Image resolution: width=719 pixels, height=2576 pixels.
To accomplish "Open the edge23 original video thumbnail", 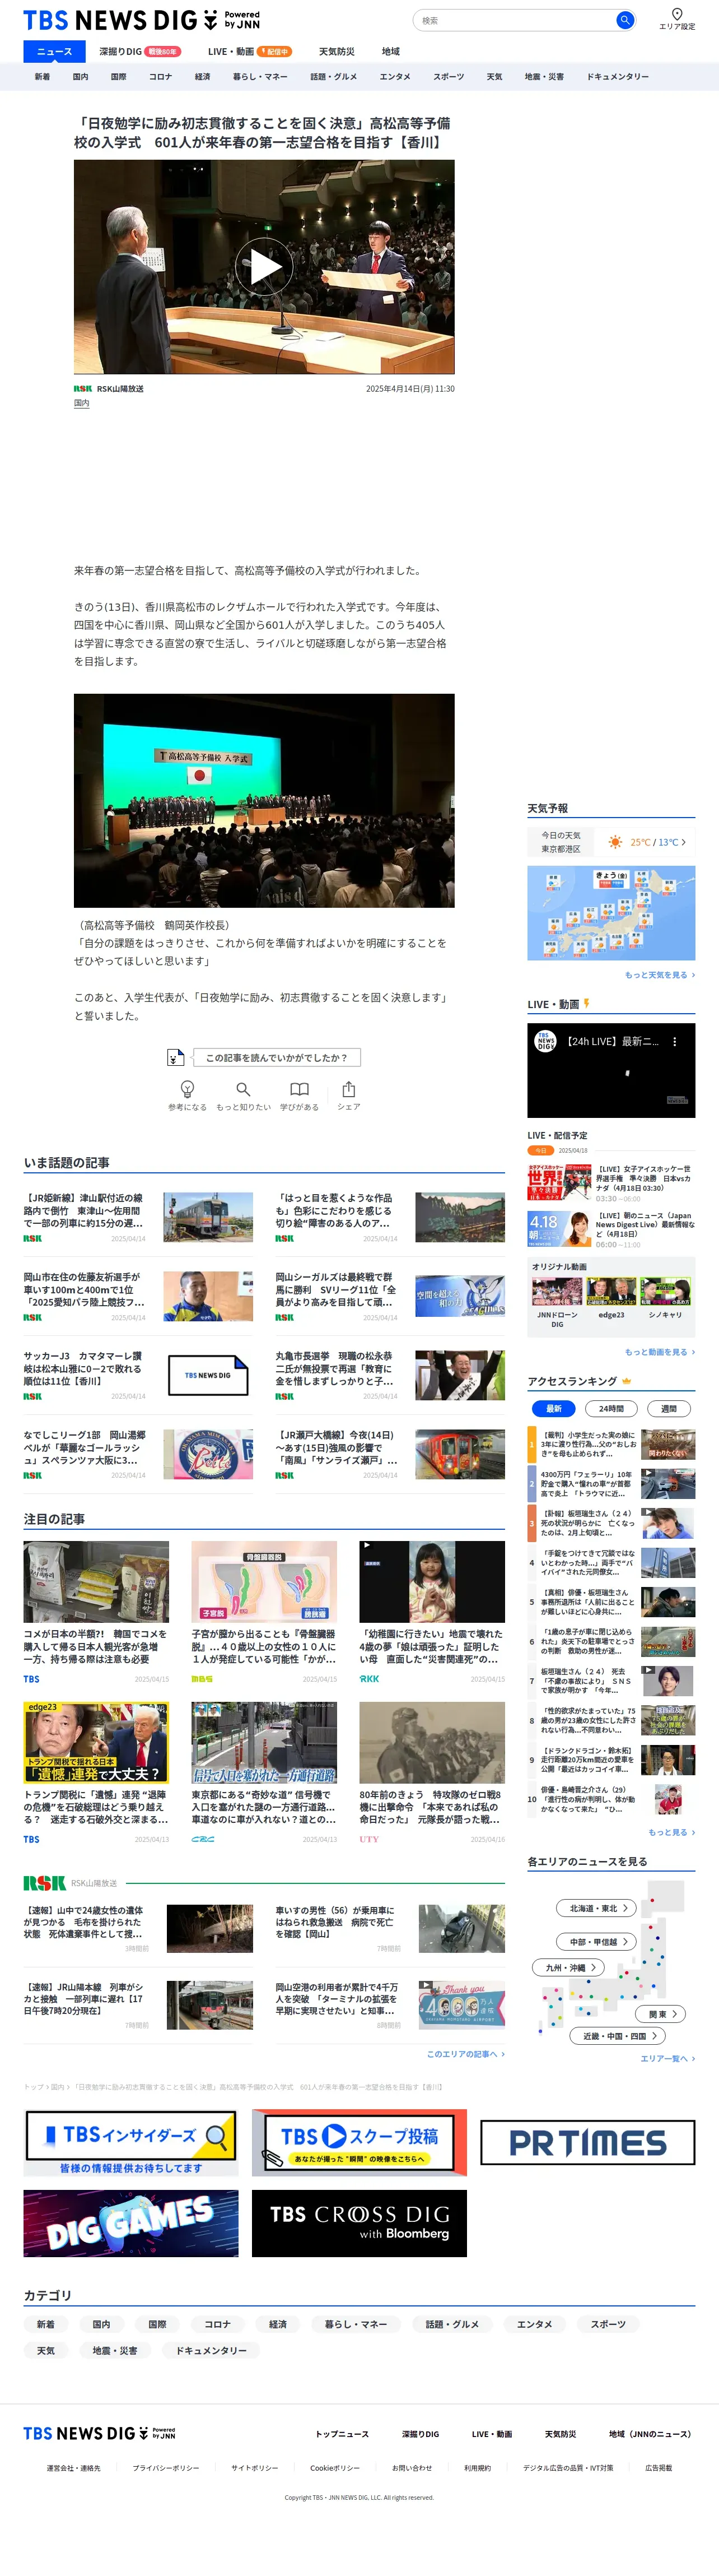I will coord(611,1291).
